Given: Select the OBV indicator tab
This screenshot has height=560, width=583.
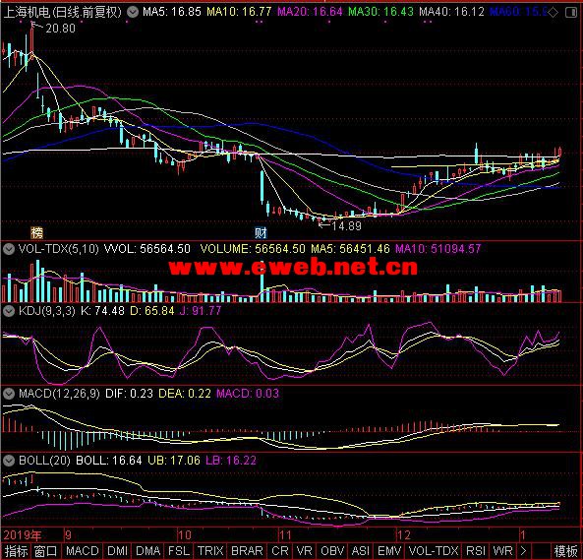Looking at the screenshot, I should click(x=332, y=551).
